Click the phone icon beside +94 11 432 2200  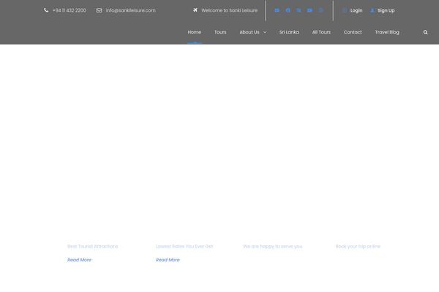coord(46,10)
